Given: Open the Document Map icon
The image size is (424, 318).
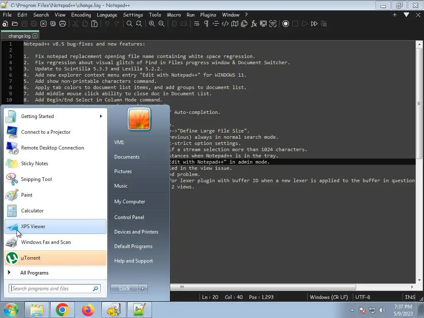Looking at the screenshot, I should click(235, 24).
